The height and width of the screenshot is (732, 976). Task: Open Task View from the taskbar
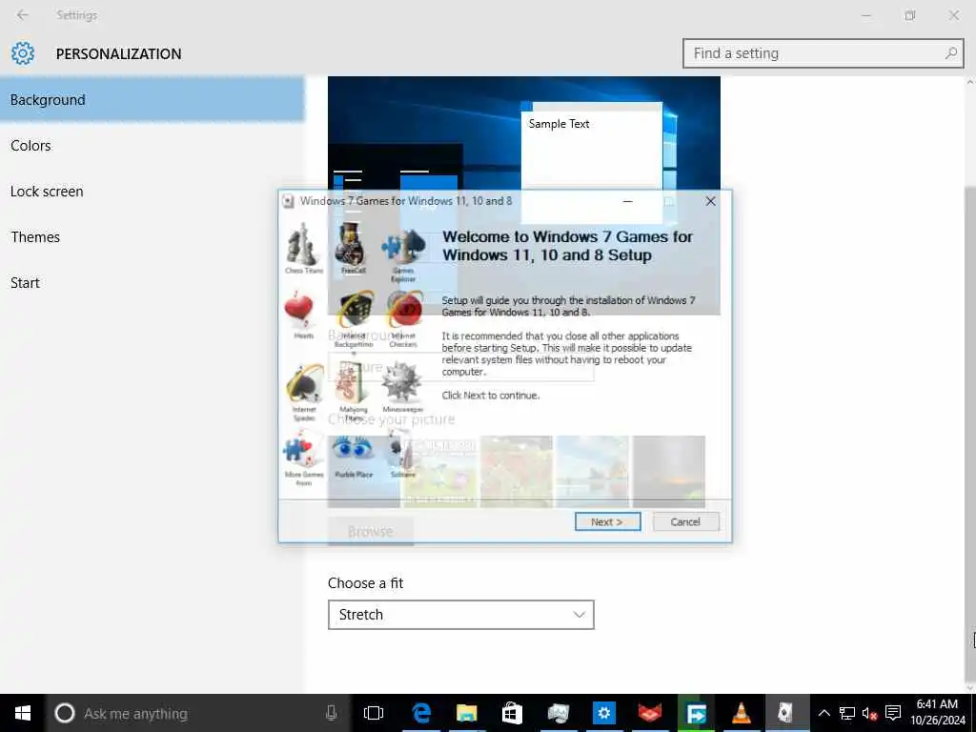[x=374, y=713]
